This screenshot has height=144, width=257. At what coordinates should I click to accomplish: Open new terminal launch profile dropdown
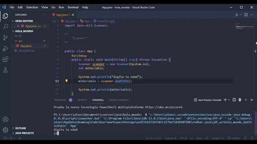[229, 100]
